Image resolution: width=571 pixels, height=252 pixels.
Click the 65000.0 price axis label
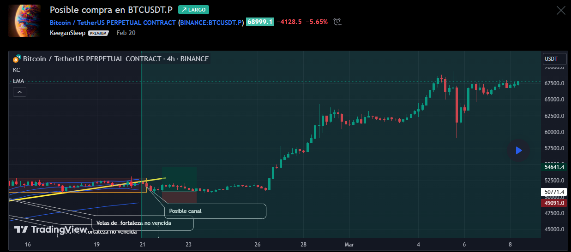point(554,100)
